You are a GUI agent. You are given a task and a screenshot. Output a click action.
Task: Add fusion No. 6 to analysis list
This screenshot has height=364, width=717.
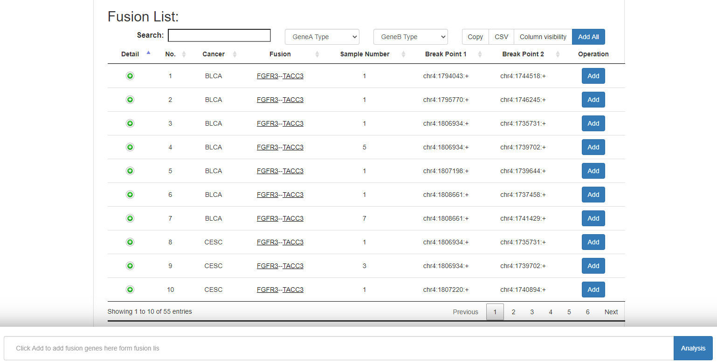593,195
